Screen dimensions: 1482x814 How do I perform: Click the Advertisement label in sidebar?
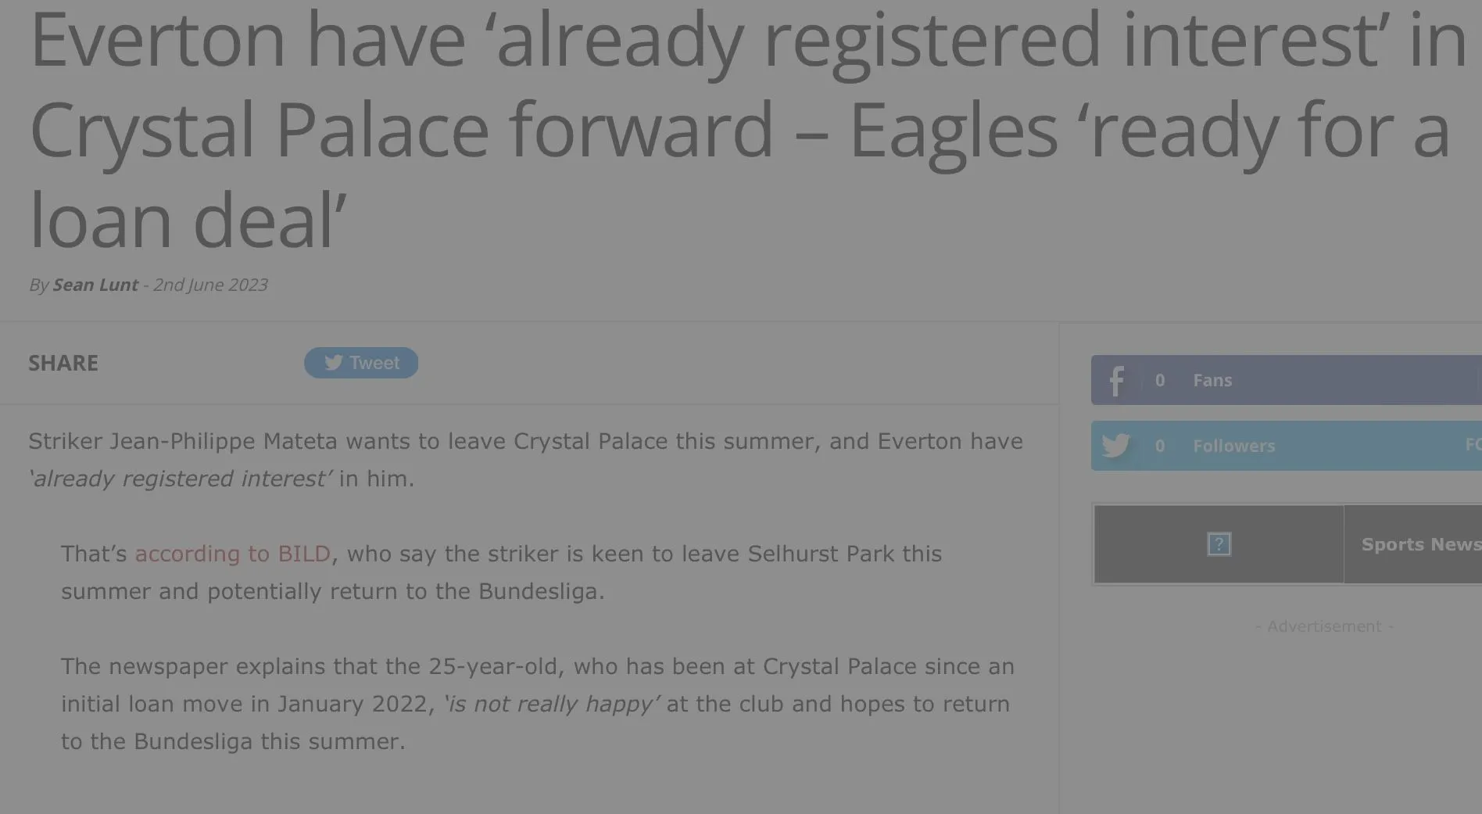pos(1324,626)
